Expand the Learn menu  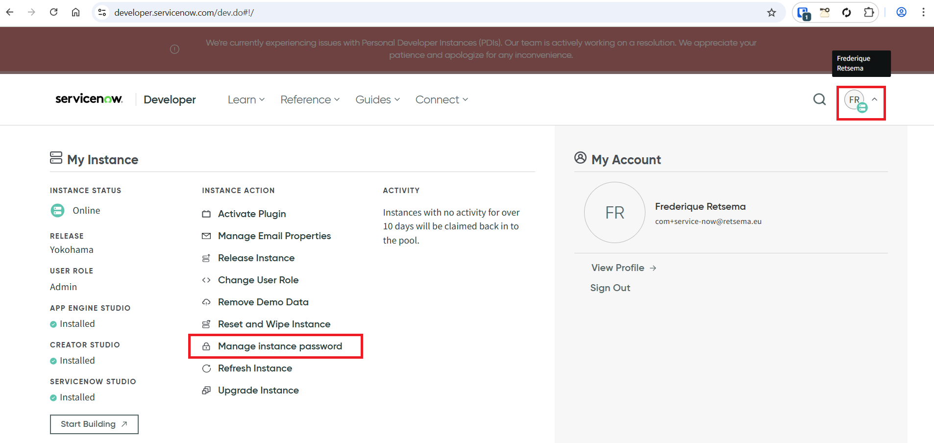click(246, 99)
